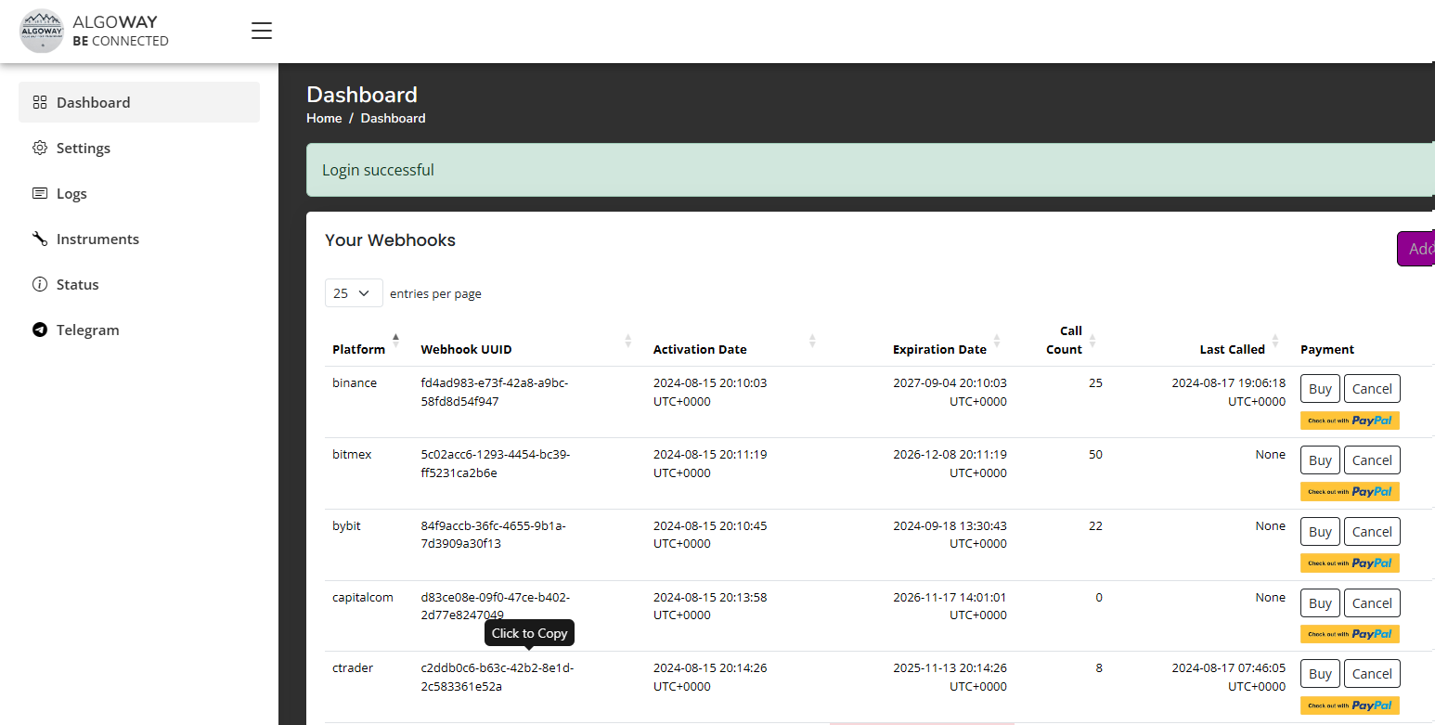The width and height of the screenshot is (1435, 725).
Task: Click the AlgoWay logo image
Action: pos(42,31)
